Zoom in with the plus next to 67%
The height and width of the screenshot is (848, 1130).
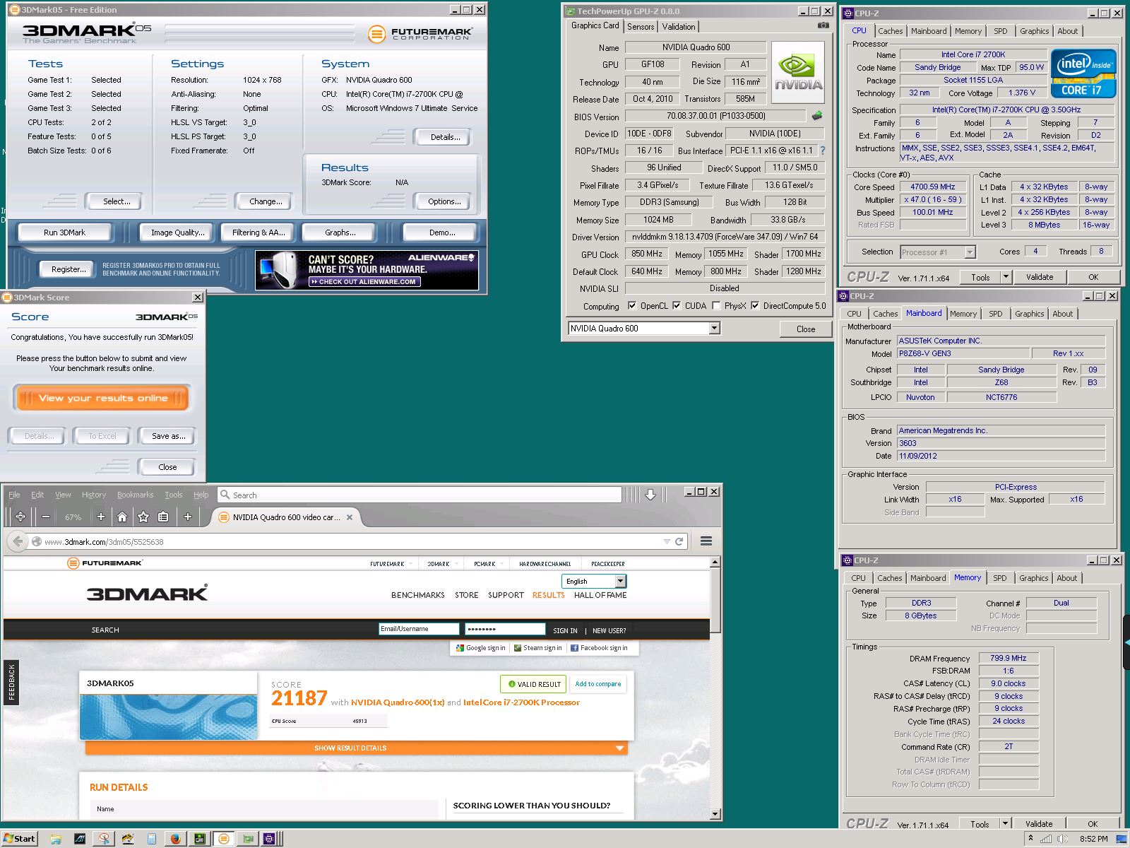coord(101,517)
